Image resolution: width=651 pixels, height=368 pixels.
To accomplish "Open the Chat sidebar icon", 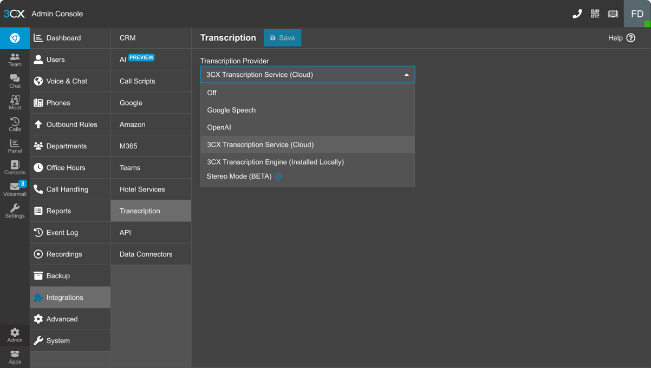I will (15, 81).
